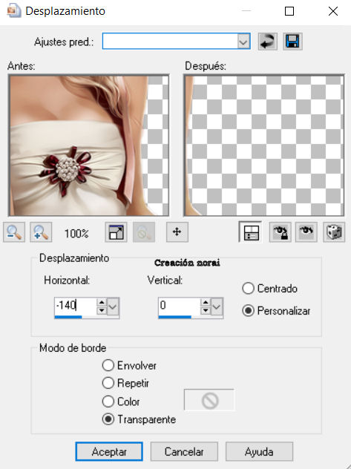The height and width of the screenshot is (469, 351).
Task: Click the fit preview to window icon
Action: click(x=116, y=232)
